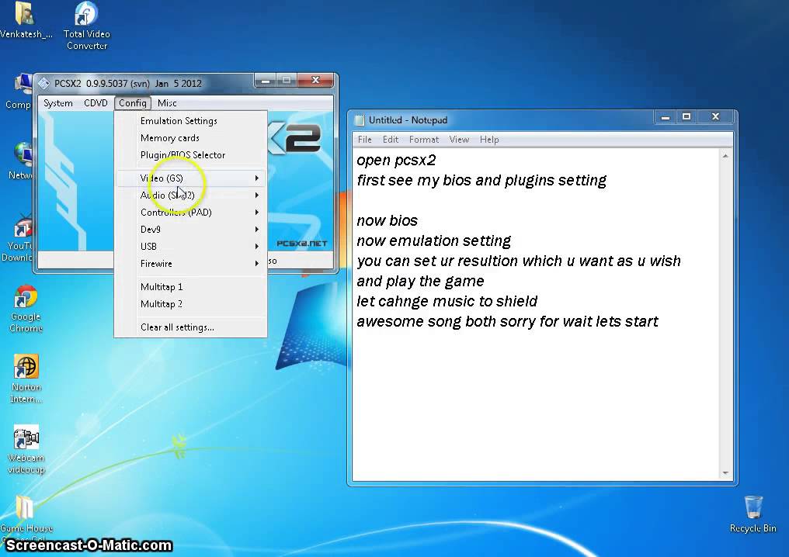This screenshot has width=789, height=557.
Task: Maximize the Notepad window
Action: 686,118
